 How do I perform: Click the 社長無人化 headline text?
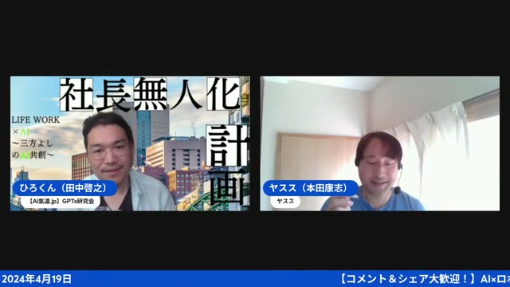(x=151, y=94)
